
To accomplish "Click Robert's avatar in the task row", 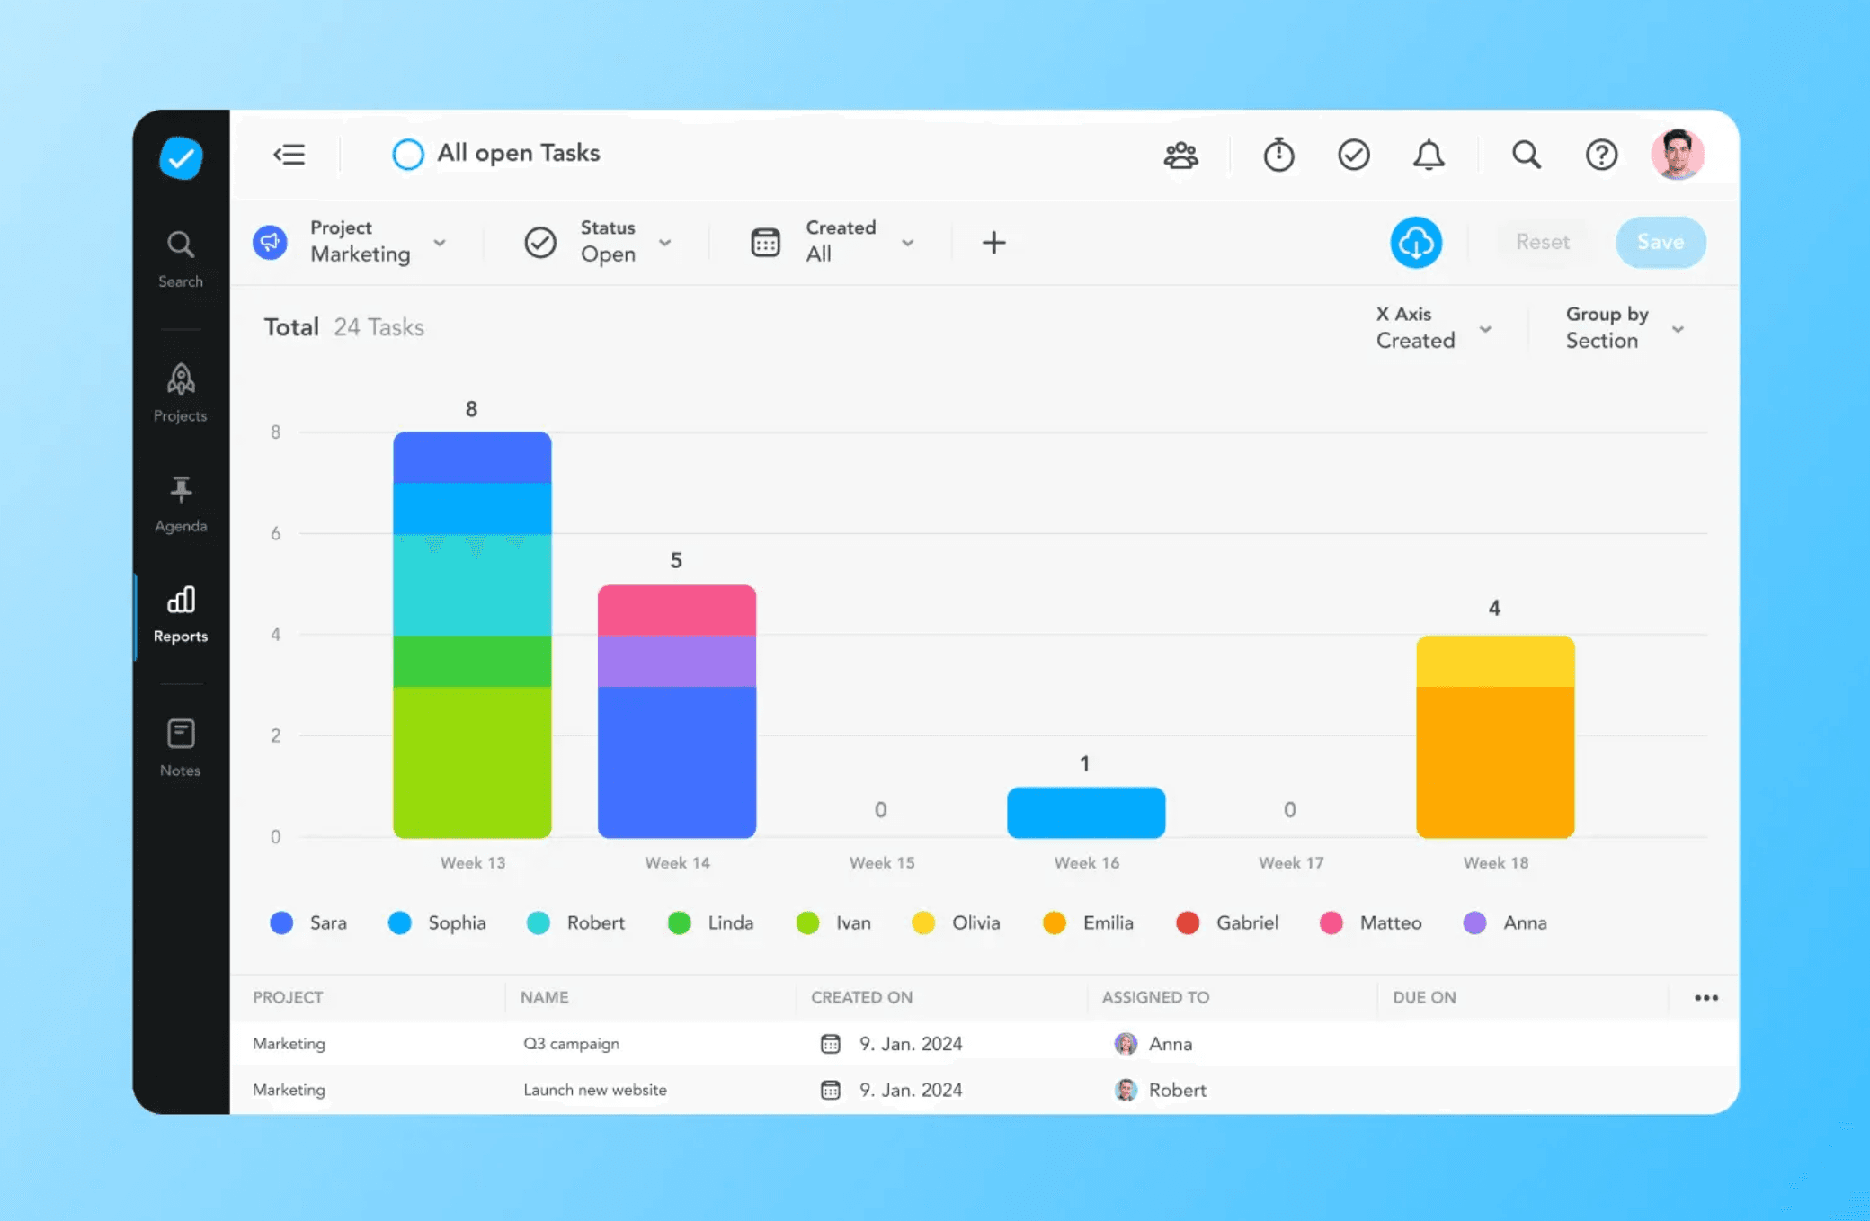I will point(1126,1090).
